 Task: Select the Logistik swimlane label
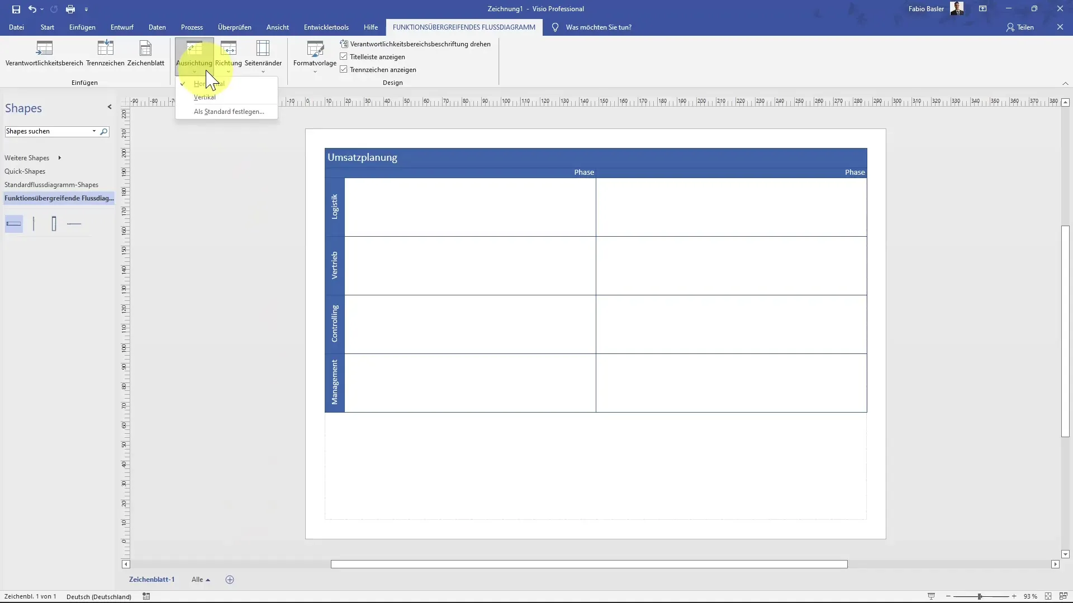[x=335, y=207]
